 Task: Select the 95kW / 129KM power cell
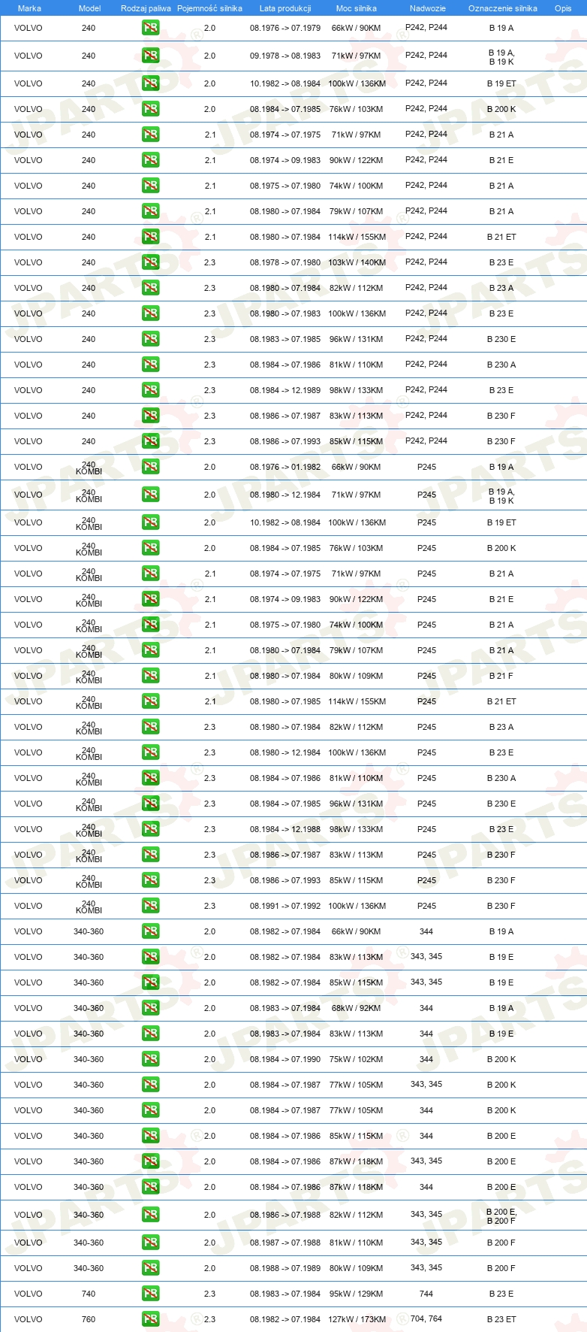tap(357, 1294)
